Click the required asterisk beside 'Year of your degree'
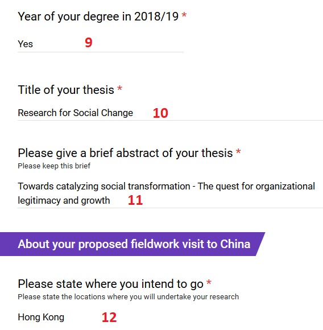The height and width of the screenshot is (330, 323). [184, 15]
